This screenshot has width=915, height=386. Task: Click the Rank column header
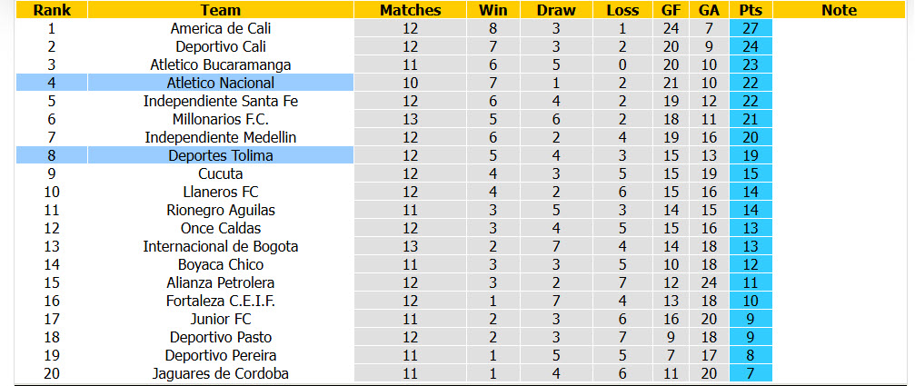click(x=52, y=10)
